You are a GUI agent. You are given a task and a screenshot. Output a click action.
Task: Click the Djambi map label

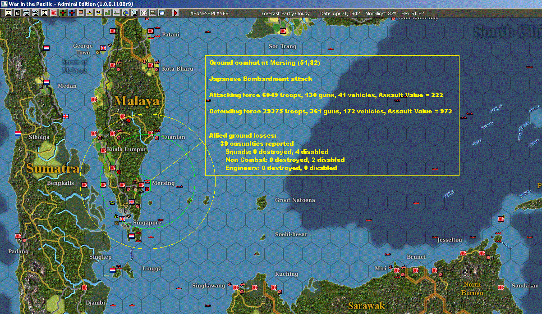tap(96, 303)
